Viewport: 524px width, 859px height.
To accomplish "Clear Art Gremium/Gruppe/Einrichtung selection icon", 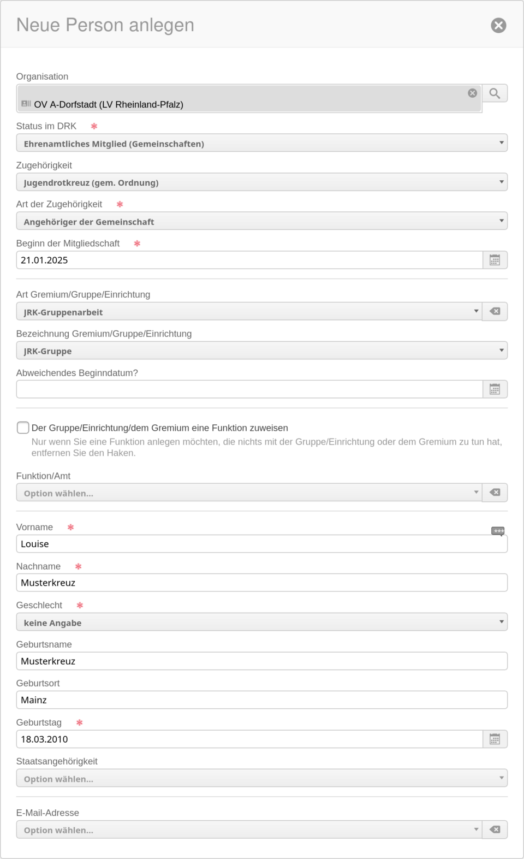I will coord(495,311).
